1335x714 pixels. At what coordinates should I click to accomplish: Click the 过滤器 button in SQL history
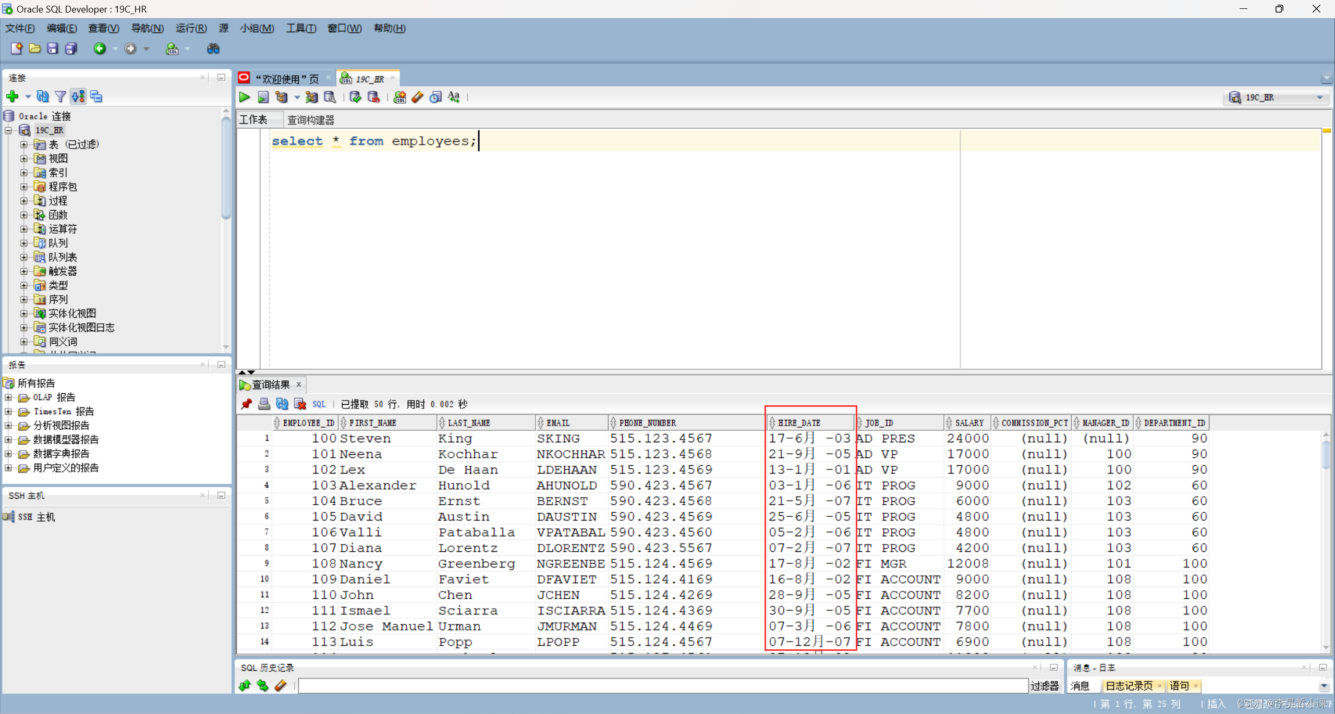pos(1045,686)
